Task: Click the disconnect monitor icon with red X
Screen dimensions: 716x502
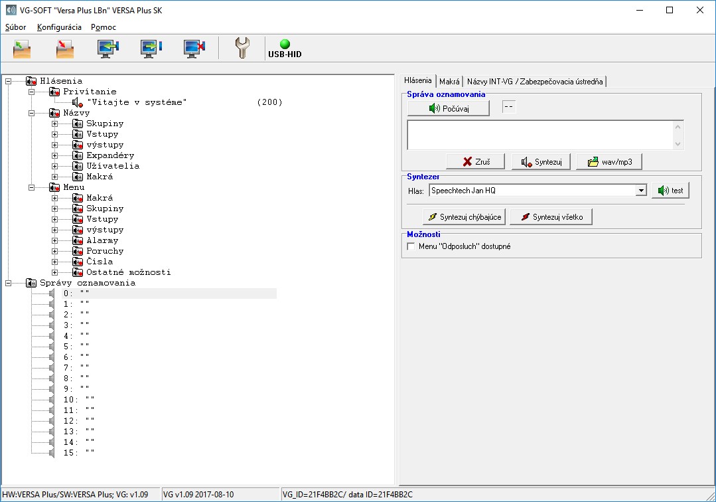Action: (194, 48)
